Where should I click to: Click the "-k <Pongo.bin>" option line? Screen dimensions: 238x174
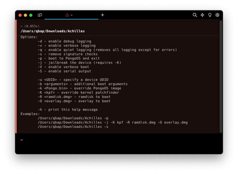79,88
